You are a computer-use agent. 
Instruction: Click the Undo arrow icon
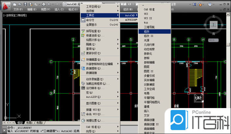click(x=49, y=4)
